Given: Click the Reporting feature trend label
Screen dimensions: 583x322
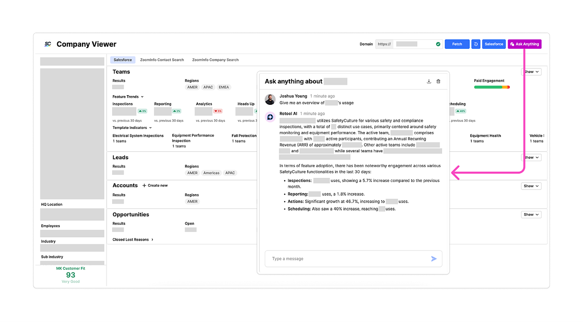Looking at the screenshot, I should pos(163,104).
